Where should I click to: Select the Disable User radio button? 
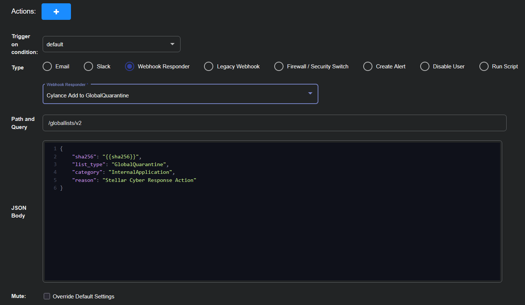point(425,67)
